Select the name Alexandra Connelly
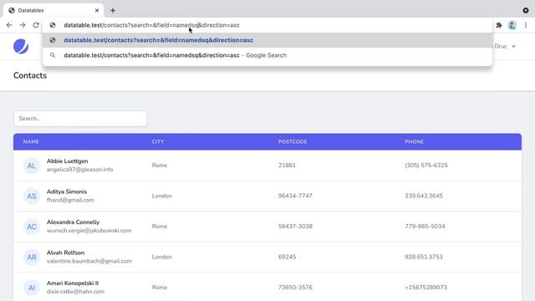The image size is (535, 301). 73,222
